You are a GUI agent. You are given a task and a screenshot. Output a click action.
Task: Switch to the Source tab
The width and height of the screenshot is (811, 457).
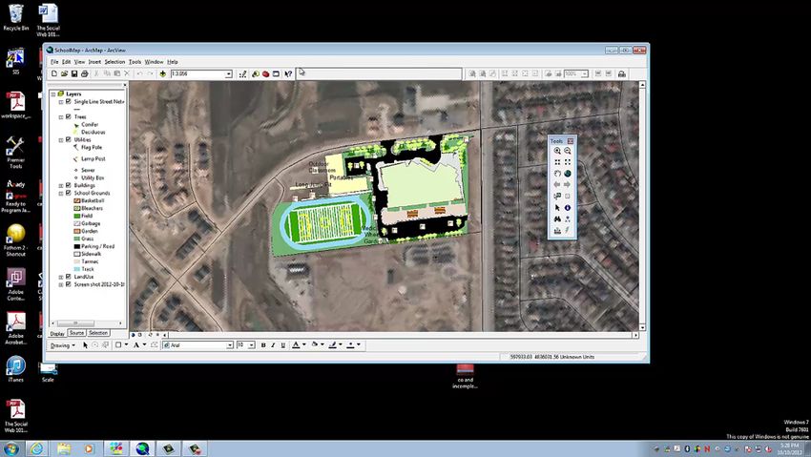[76, 333]
